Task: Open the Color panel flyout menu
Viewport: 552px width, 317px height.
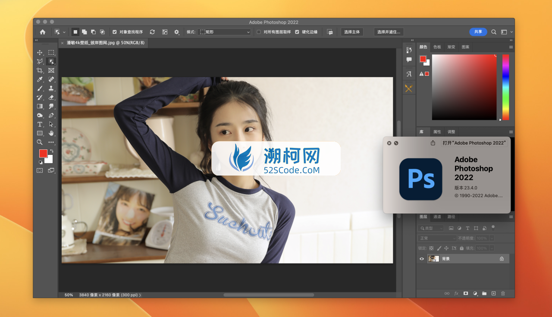Action: click(x=511, y=47)
